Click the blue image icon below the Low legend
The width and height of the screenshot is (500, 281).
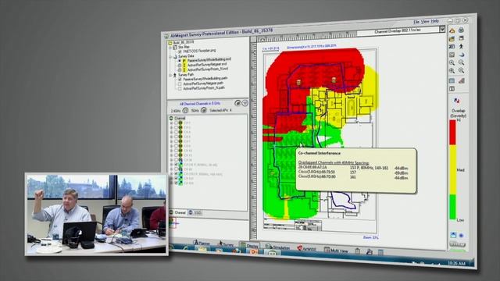click(x=453, y=235)
